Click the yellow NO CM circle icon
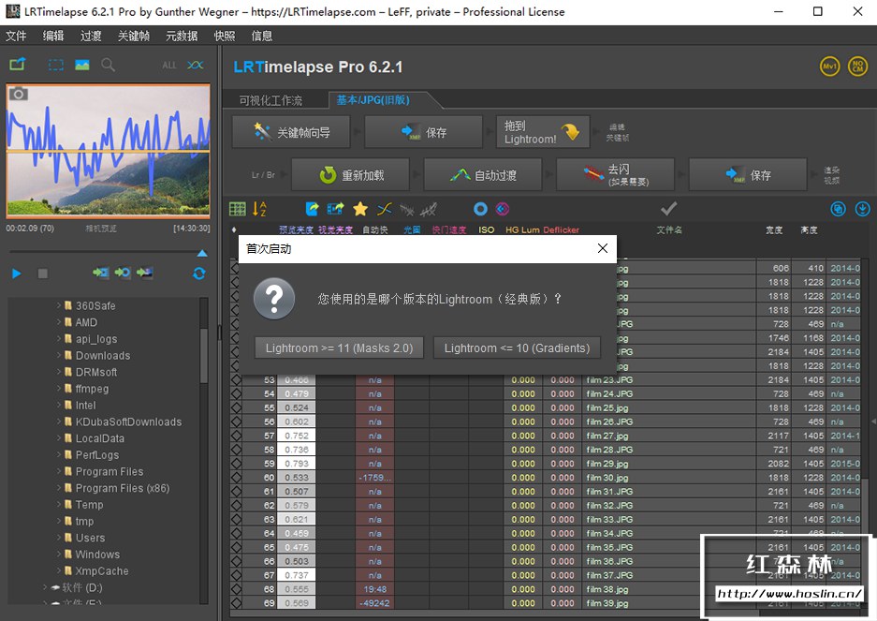Screen dimensions: 877x621 pos(857,67)
